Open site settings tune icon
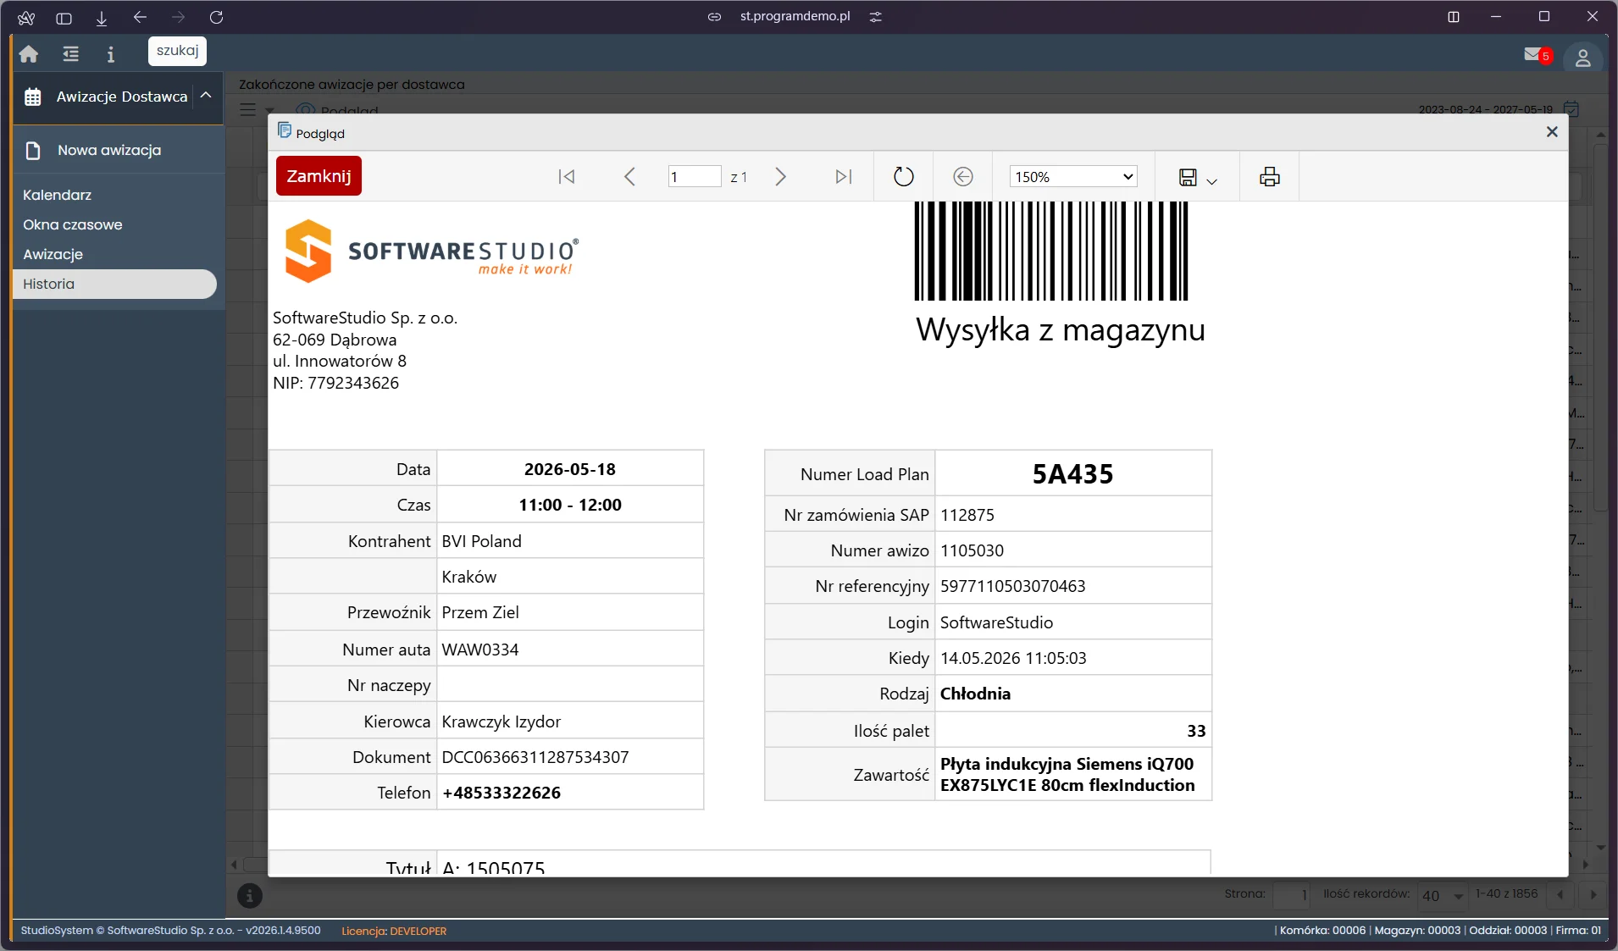The height and width of the screenshot is (951, 1618). pos(876,17)
